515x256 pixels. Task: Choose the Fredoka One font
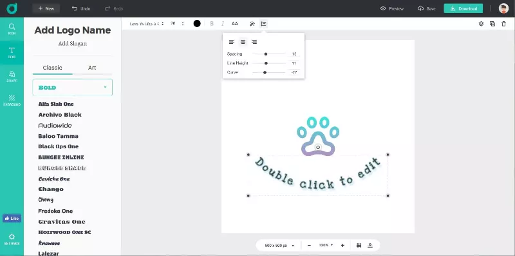point(55,211)
